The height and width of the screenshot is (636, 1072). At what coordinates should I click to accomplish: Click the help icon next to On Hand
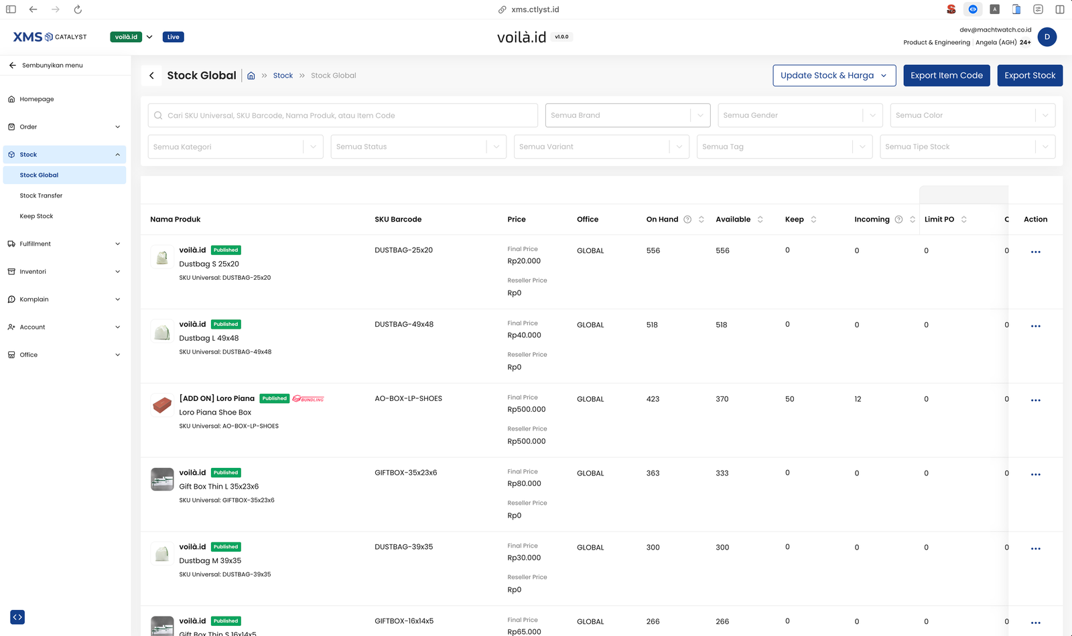687,220
